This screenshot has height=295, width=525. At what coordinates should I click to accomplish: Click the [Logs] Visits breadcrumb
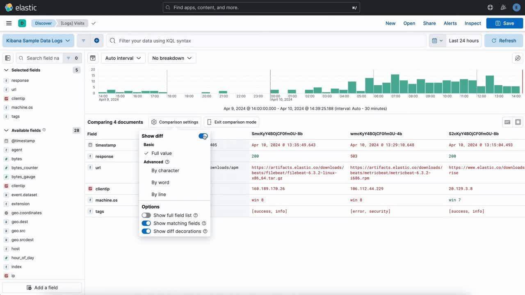73,23
